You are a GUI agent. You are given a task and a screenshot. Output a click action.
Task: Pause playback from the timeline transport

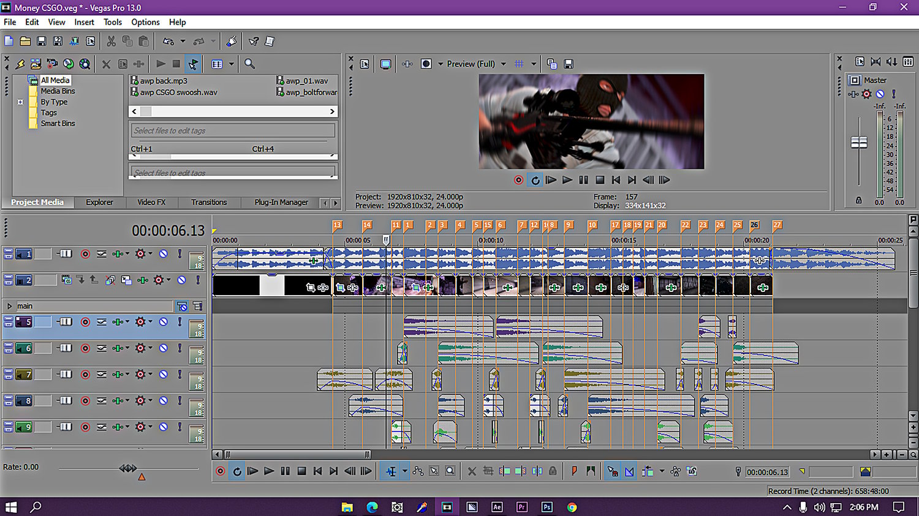point(285,471)
